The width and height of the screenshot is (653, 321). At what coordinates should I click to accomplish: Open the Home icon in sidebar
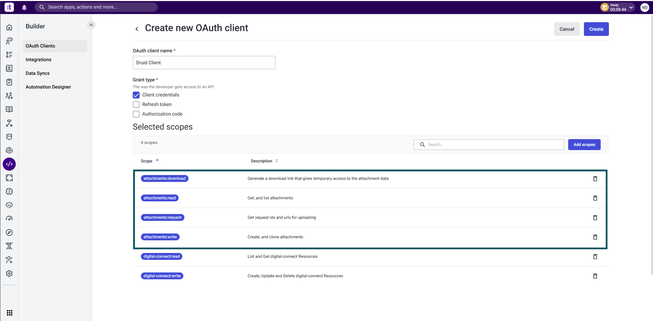coord(9,28)
